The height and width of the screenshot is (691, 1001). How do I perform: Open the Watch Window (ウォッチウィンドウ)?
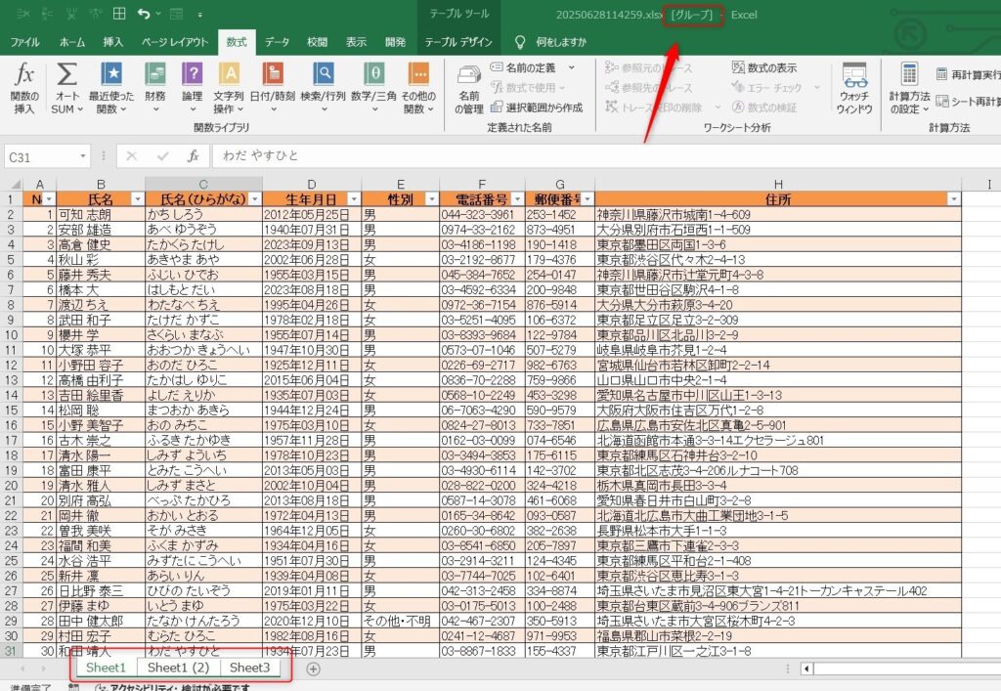(854, 89)
